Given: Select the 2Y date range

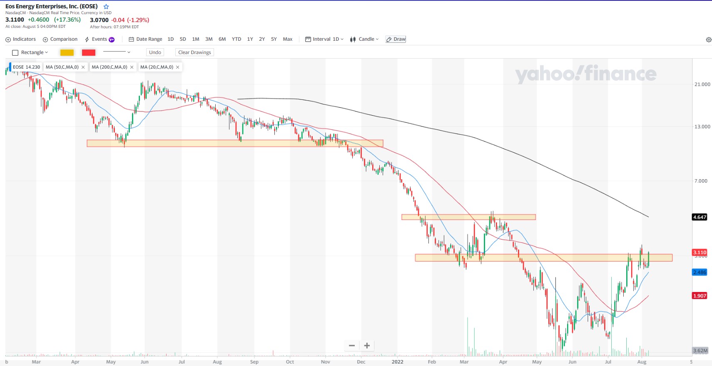Looking at the screenshot, I should pyautogui.click(x=262, y=39).
